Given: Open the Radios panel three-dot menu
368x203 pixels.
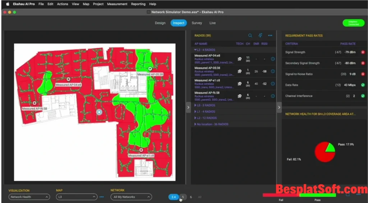Looking at the screenshot, I should [x=270, y=36].
